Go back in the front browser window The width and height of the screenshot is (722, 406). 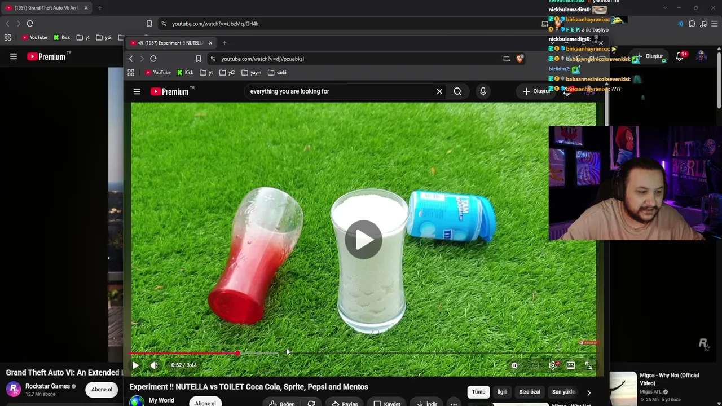[x=131, y=59]
